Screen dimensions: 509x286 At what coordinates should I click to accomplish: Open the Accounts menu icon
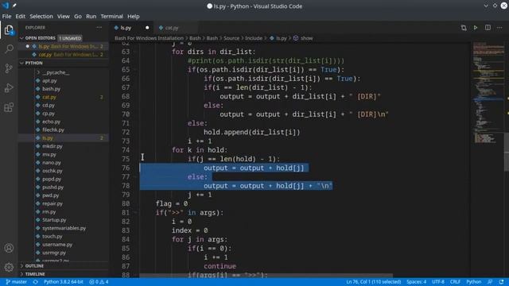[9, 248]
